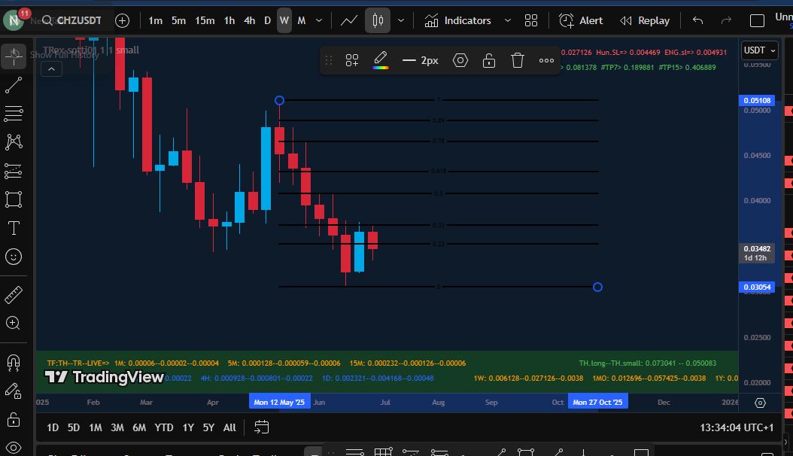
Task: Undo the last action
Action: (x=698, y=21)
